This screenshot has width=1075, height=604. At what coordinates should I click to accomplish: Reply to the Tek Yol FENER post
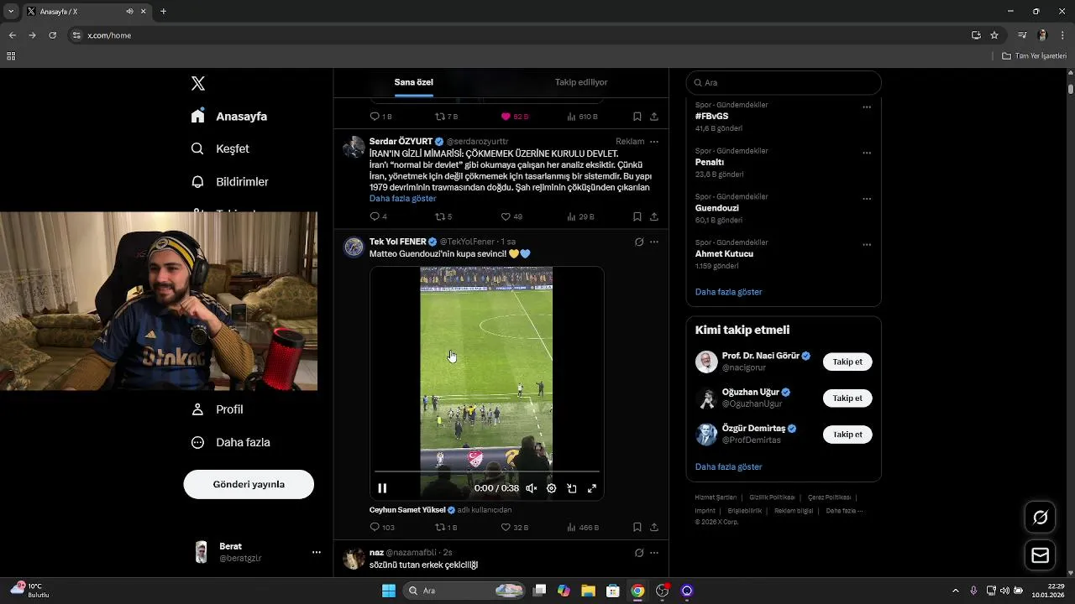[x=382, y=527]
